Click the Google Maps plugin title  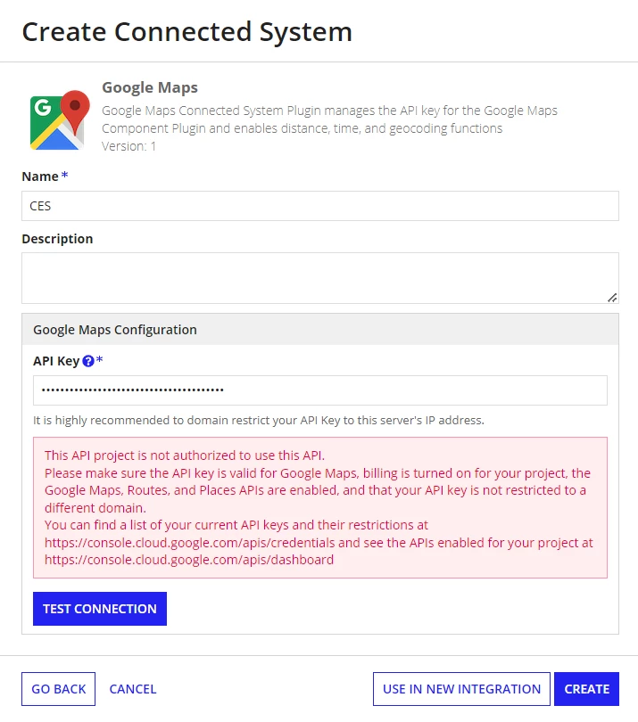(150, 87)
